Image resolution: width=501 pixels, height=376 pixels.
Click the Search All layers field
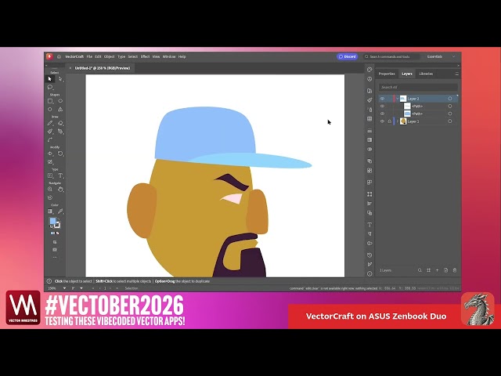[x=418, y=87]
